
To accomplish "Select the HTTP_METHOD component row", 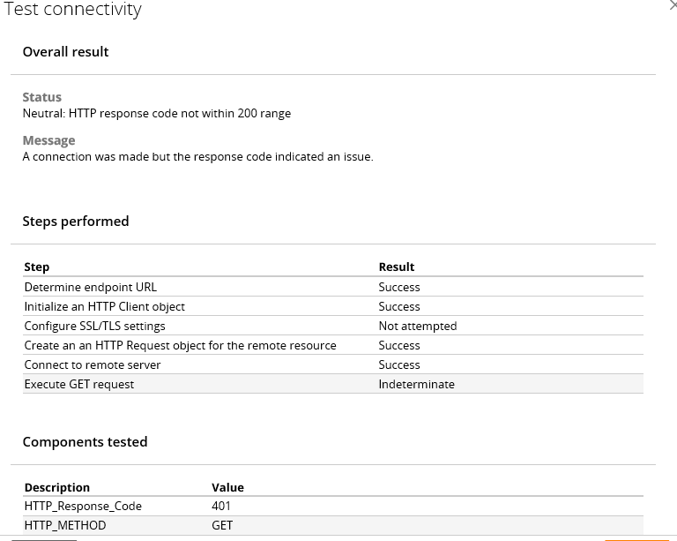I will (x=333, y=525).
